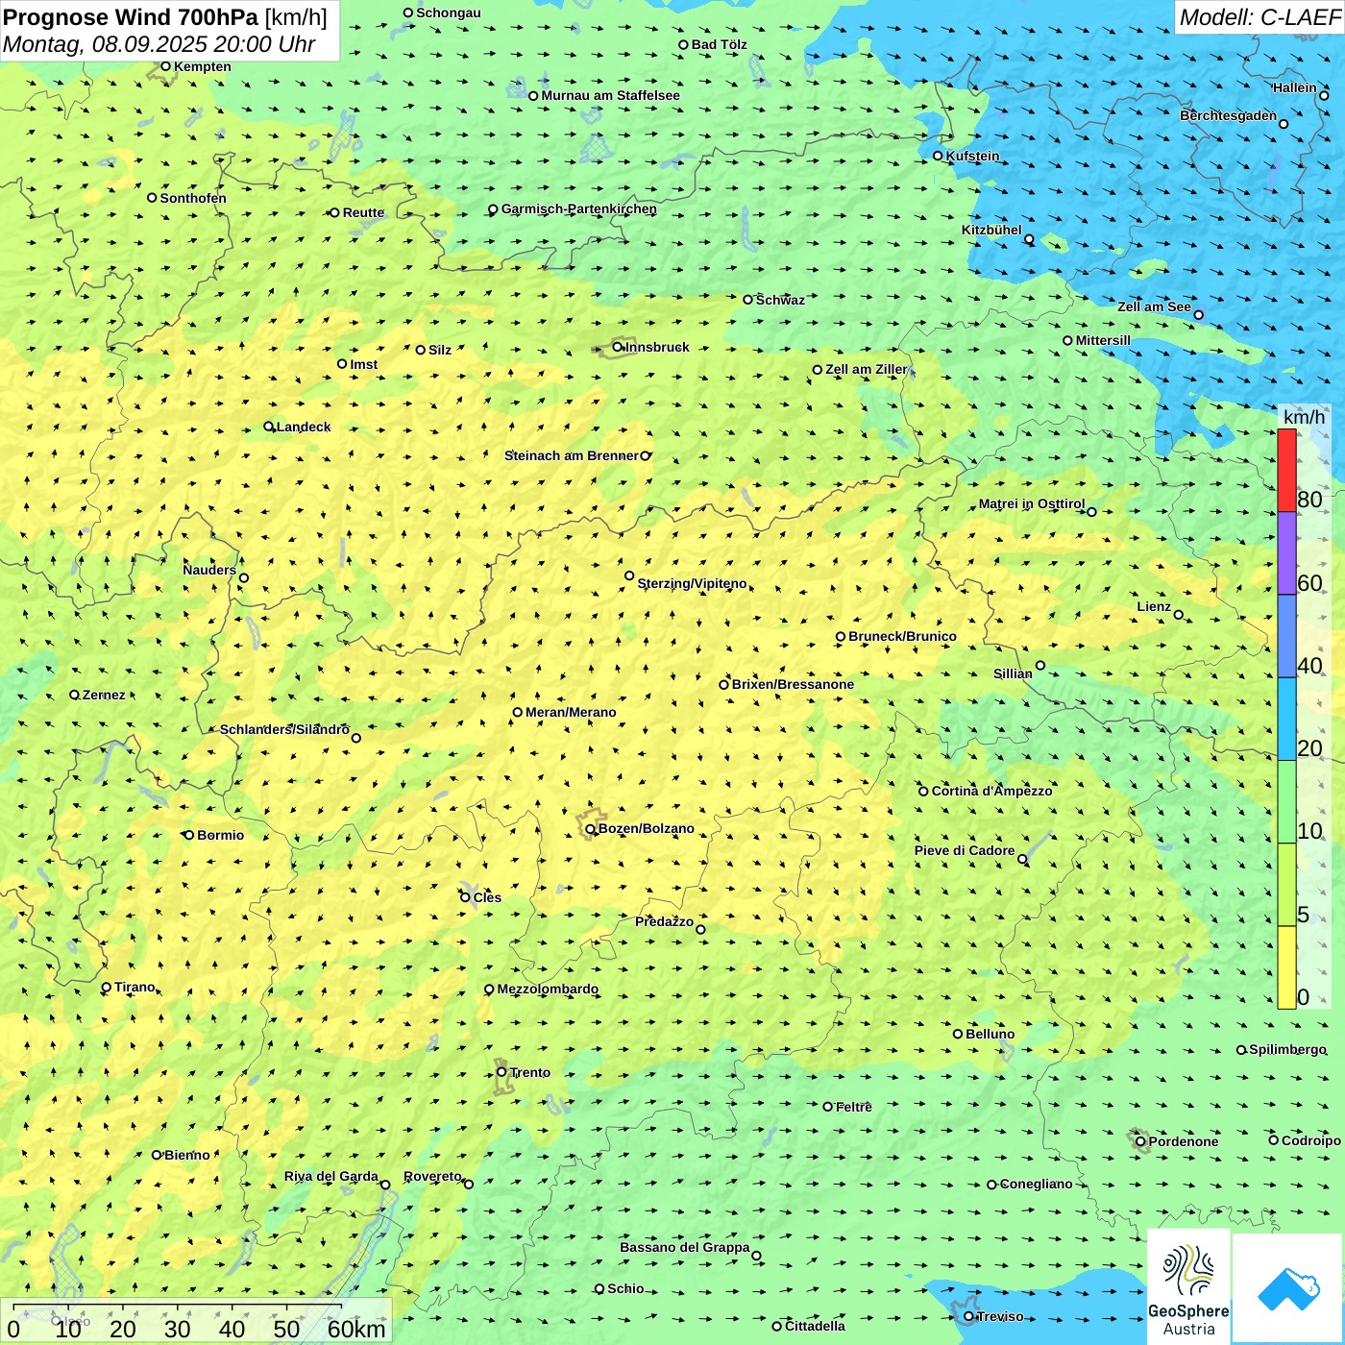Click the yellow 0–5 km/h legend segment
Screen dimensions: 1345x1345
click(1286, 966)
